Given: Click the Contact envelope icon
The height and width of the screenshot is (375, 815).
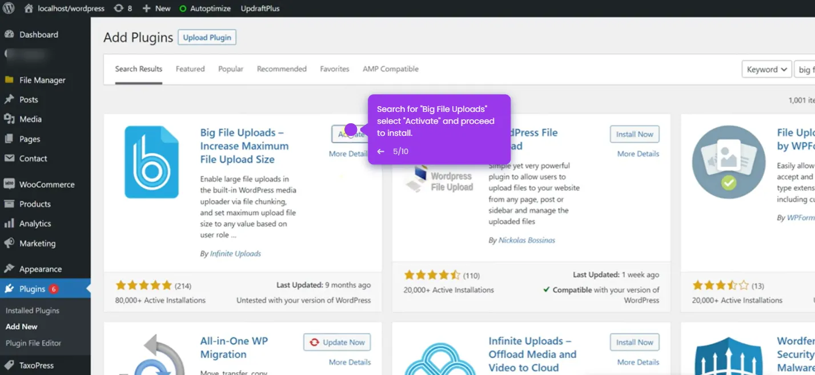Looking at the screenshot, I should coord(9,158).
